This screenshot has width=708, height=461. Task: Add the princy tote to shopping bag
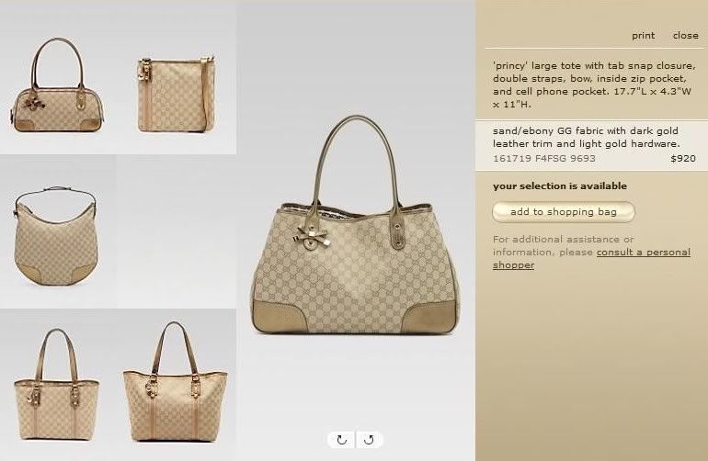point(564,212)
